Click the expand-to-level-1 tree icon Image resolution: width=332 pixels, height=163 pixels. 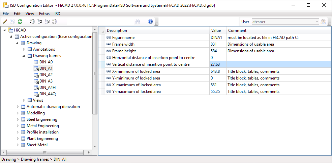click(x=32, y=21)
